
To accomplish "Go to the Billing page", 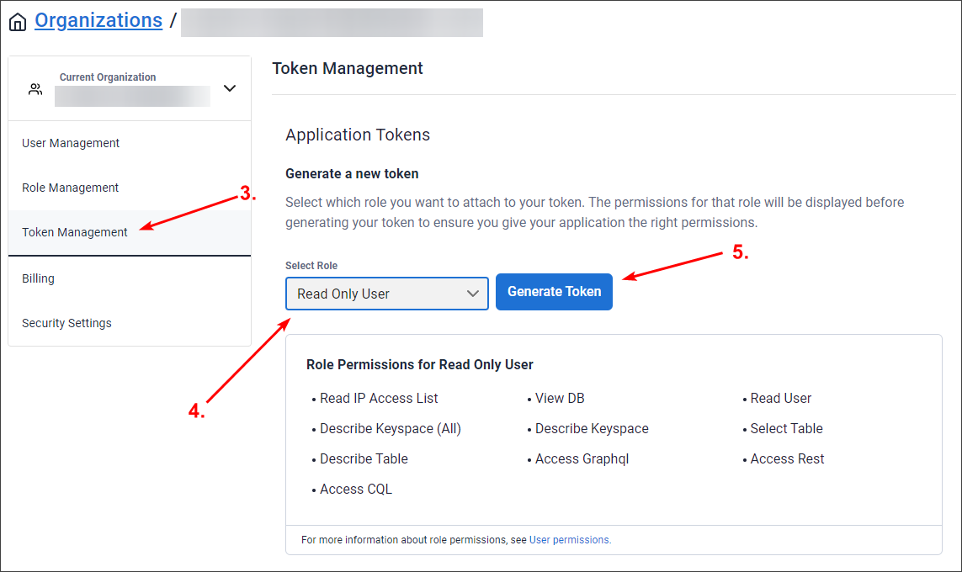I will pyautogui.click(x=38, y=278).
